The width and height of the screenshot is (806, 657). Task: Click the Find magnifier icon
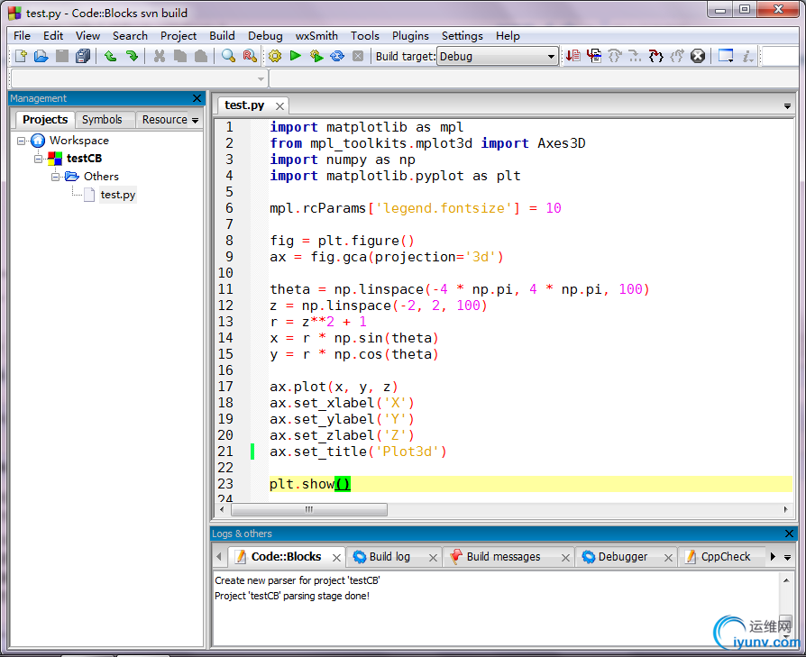point(228,56)
